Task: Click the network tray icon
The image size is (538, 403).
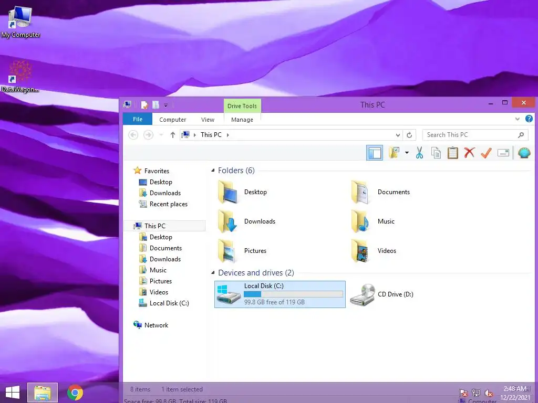Action: coord(476,393)
